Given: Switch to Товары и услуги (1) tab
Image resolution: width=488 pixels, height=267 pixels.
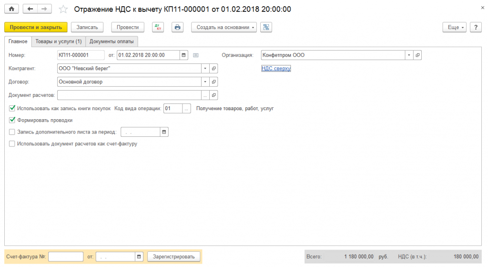Looking at the screenshot, I should tap(59, 41).
